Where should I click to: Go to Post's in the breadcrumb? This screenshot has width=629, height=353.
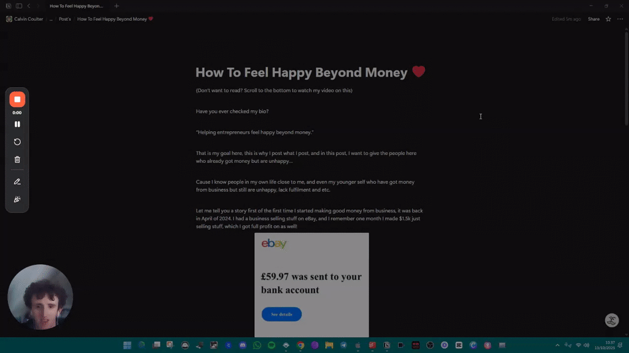(64, 19)
